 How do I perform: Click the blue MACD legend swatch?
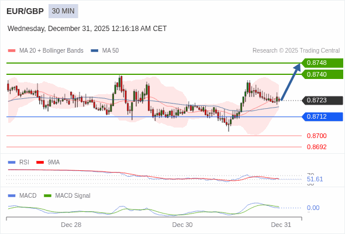point(12,196)
